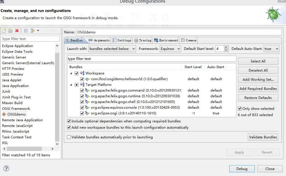The height and width of the screenshot is (176, 286).
Task: Open the Framework Equinox dropdown
Action: coord(170,49)
